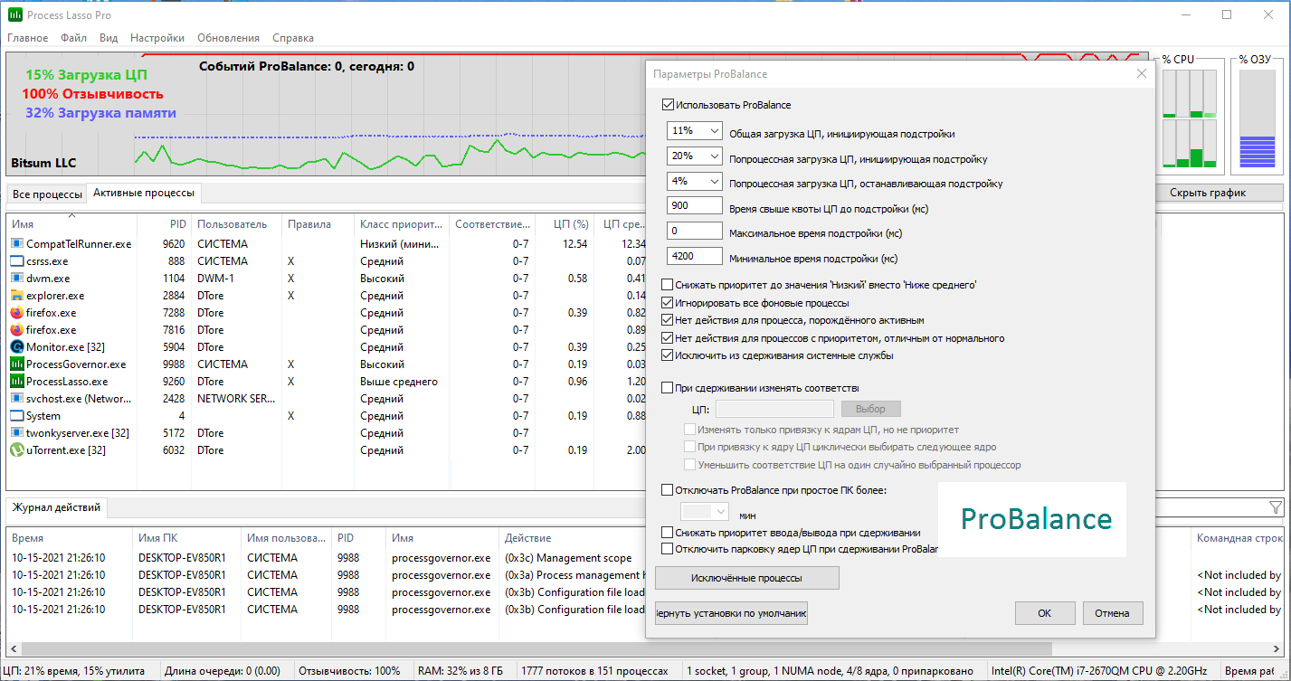Screen dimensions: 1291x681
Task: Click the % CPU core meters
Action: (x=1190, y=118)
